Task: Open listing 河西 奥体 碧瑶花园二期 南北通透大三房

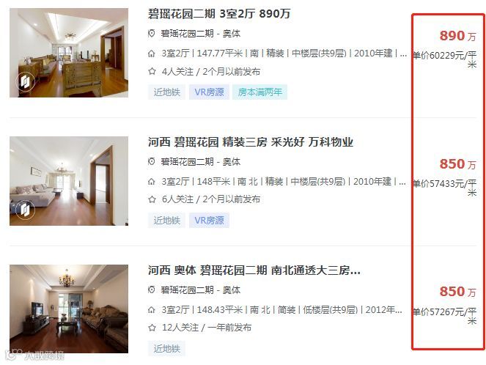Action: (254, 270)
